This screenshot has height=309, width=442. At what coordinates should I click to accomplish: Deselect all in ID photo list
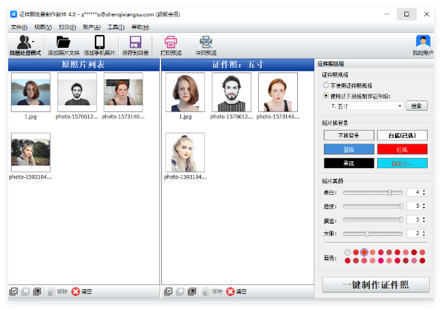click(x=180, y=291)
